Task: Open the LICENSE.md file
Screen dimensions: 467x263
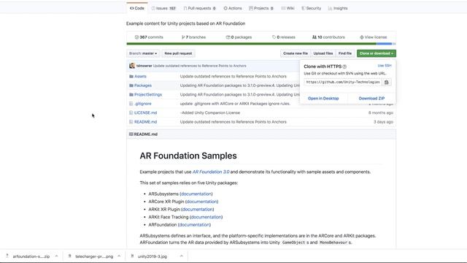Action: tap(146, 113)
